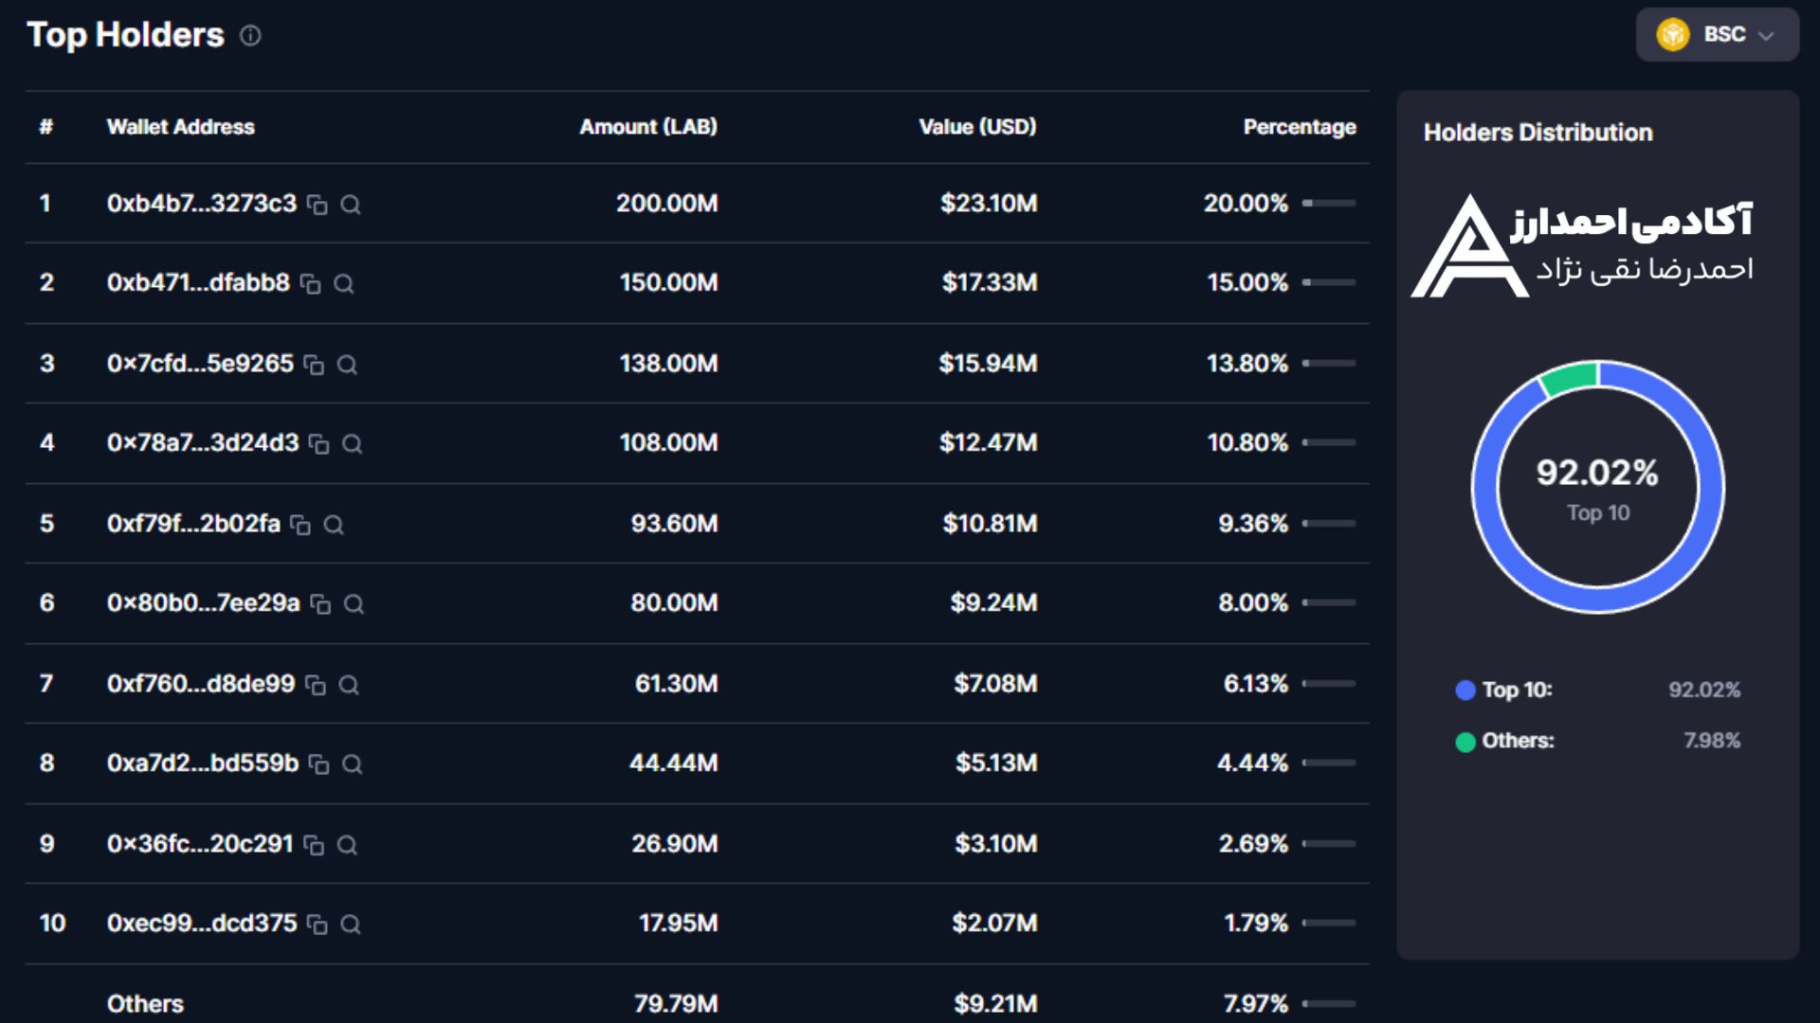The image size is (1820, 1023).
Task: Click the Amount (LAB) column header
Action: [648, 127]
